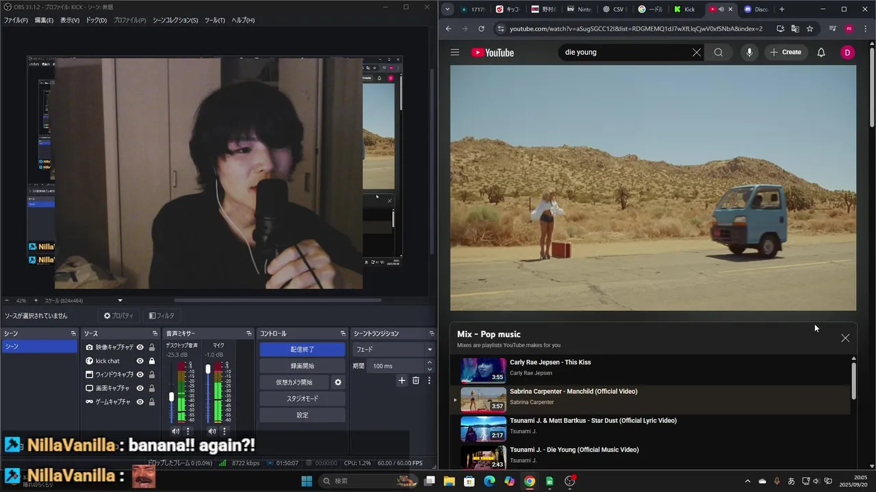
Task: Unlock the kick chat source
Action: click(x=151, y=361)
